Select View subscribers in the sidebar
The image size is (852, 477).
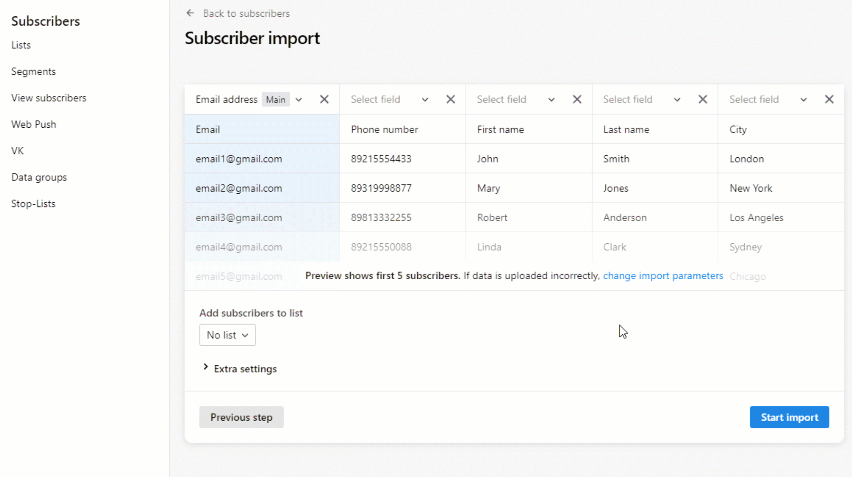point(49,98)
